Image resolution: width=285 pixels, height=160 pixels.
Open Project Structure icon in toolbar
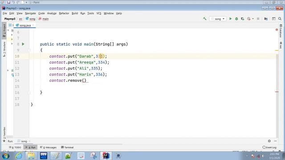click(266, 19)
